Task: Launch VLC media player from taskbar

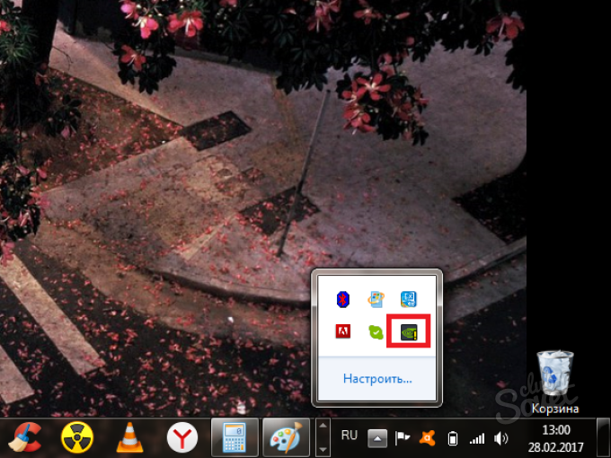Action: [130, 438]
